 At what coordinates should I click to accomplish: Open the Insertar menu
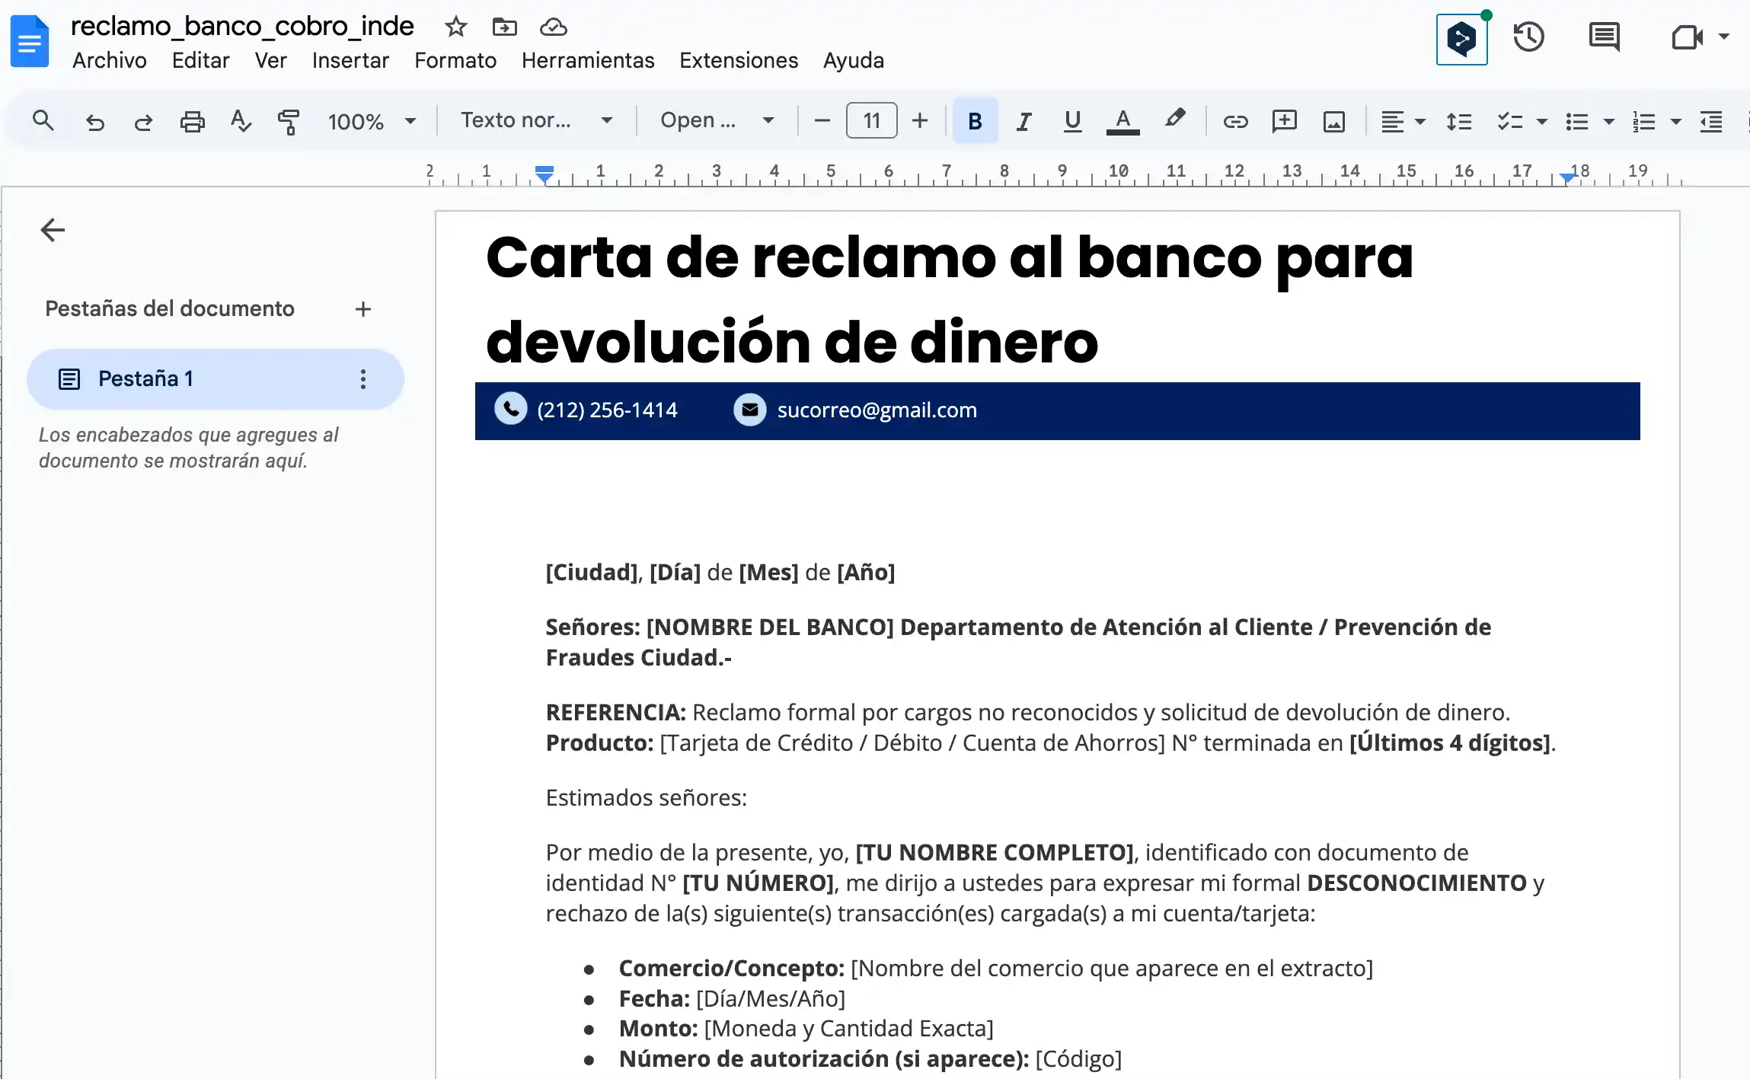coord(350,60)
